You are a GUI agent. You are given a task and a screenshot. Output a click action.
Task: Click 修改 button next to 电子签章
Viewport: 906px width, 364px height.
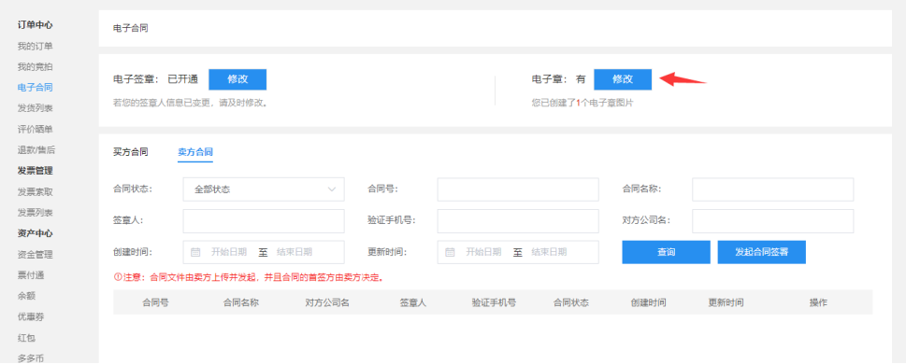pyautogui.click(x=237, y=79)
